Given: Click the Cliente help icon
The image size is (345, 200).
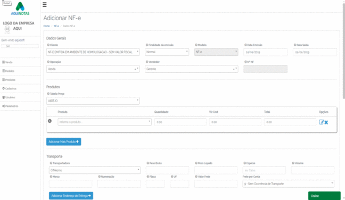Looking at the screenshot, I should pos(48,45).
